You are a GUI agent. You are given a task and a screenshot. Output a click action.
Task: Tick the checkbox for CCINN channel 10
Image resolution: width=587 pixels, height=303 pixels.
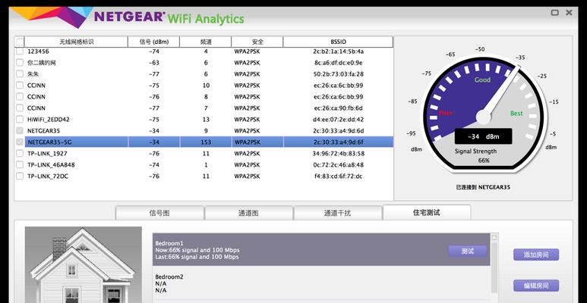20,85
